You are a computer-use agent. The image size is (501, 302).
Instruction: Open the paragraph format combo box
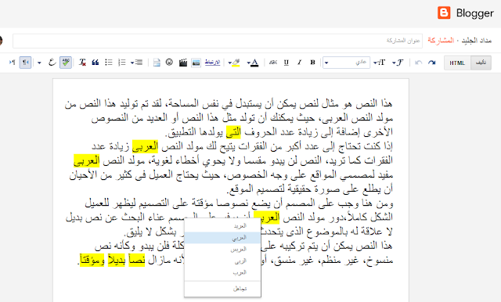click(x=346, y=63)
